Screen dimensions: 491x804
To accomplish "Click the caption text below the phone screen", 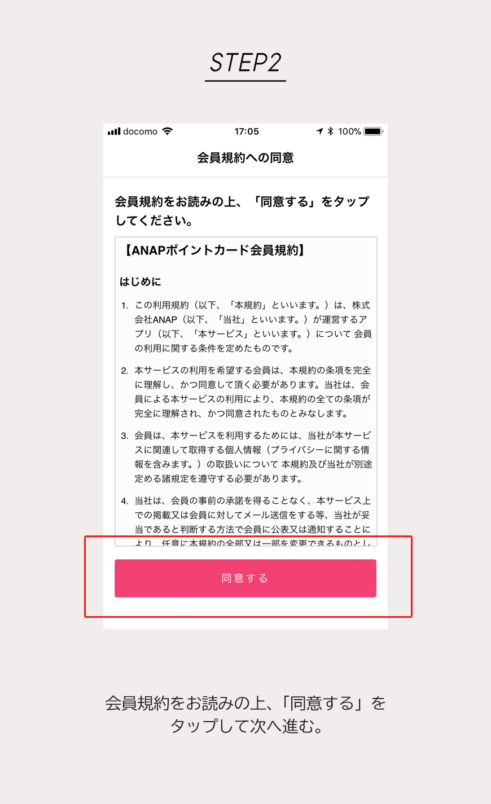I will [x=246, y=714].
